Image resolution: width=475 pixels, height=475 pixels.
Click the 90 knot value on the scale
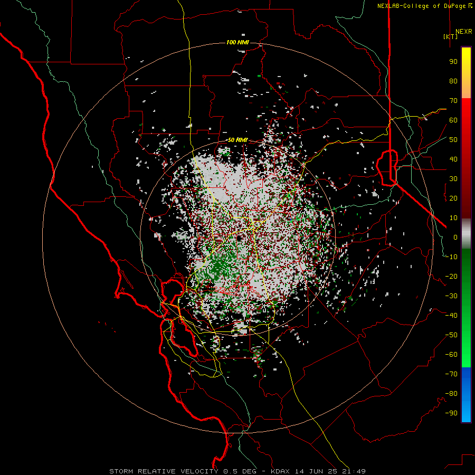tap(453, 62)
